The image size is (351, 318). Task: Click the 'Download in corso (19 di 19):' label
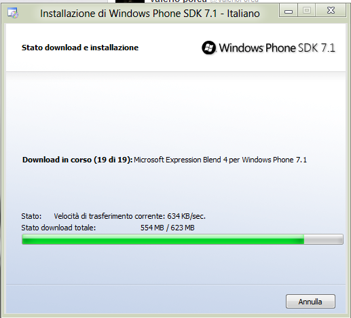click(x=77, y=160)
